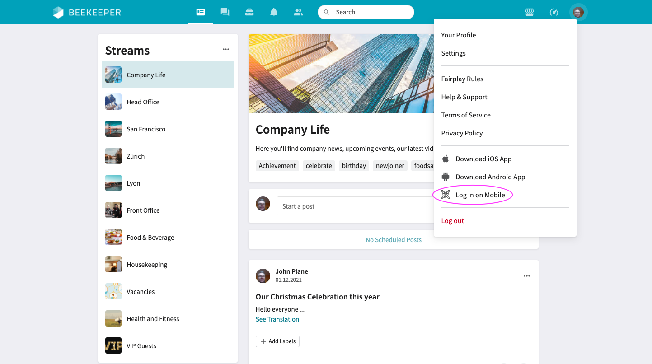Open the Beekeeper logo home link

[x=87, y=12]
